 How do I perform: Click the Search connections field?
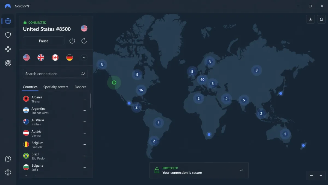[55, 73]
